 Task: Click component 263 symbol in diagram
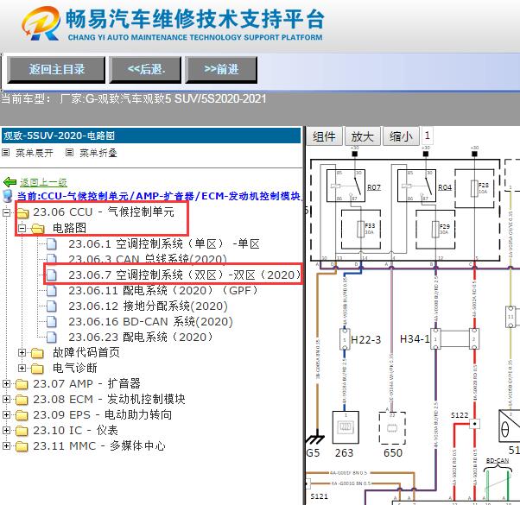click(x=346, y=427)
